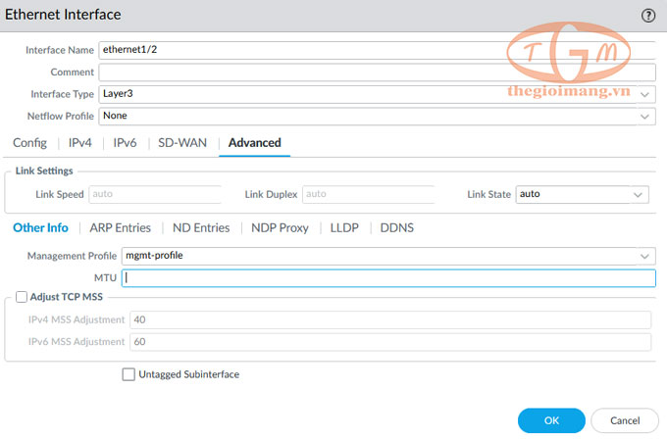Click the IPv4 MSS Adjustment field

(390, 319)
